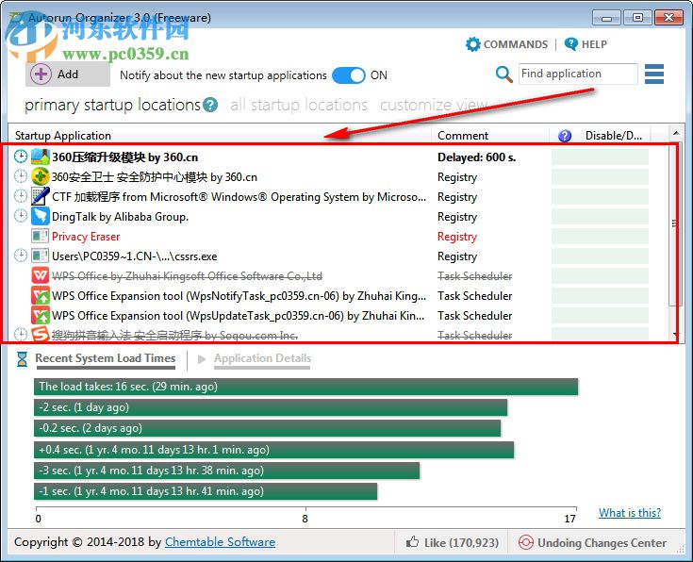Click Disable/Delay bar for DingTalk row
The width and height of the screenshot is (693, 562).
click(600, 217)
